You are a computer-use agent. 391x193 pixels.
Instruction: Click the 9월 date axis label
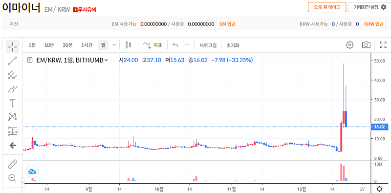tap(89, 189)
